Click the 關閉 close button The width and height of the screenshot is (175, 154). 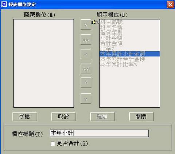point(141,117)
